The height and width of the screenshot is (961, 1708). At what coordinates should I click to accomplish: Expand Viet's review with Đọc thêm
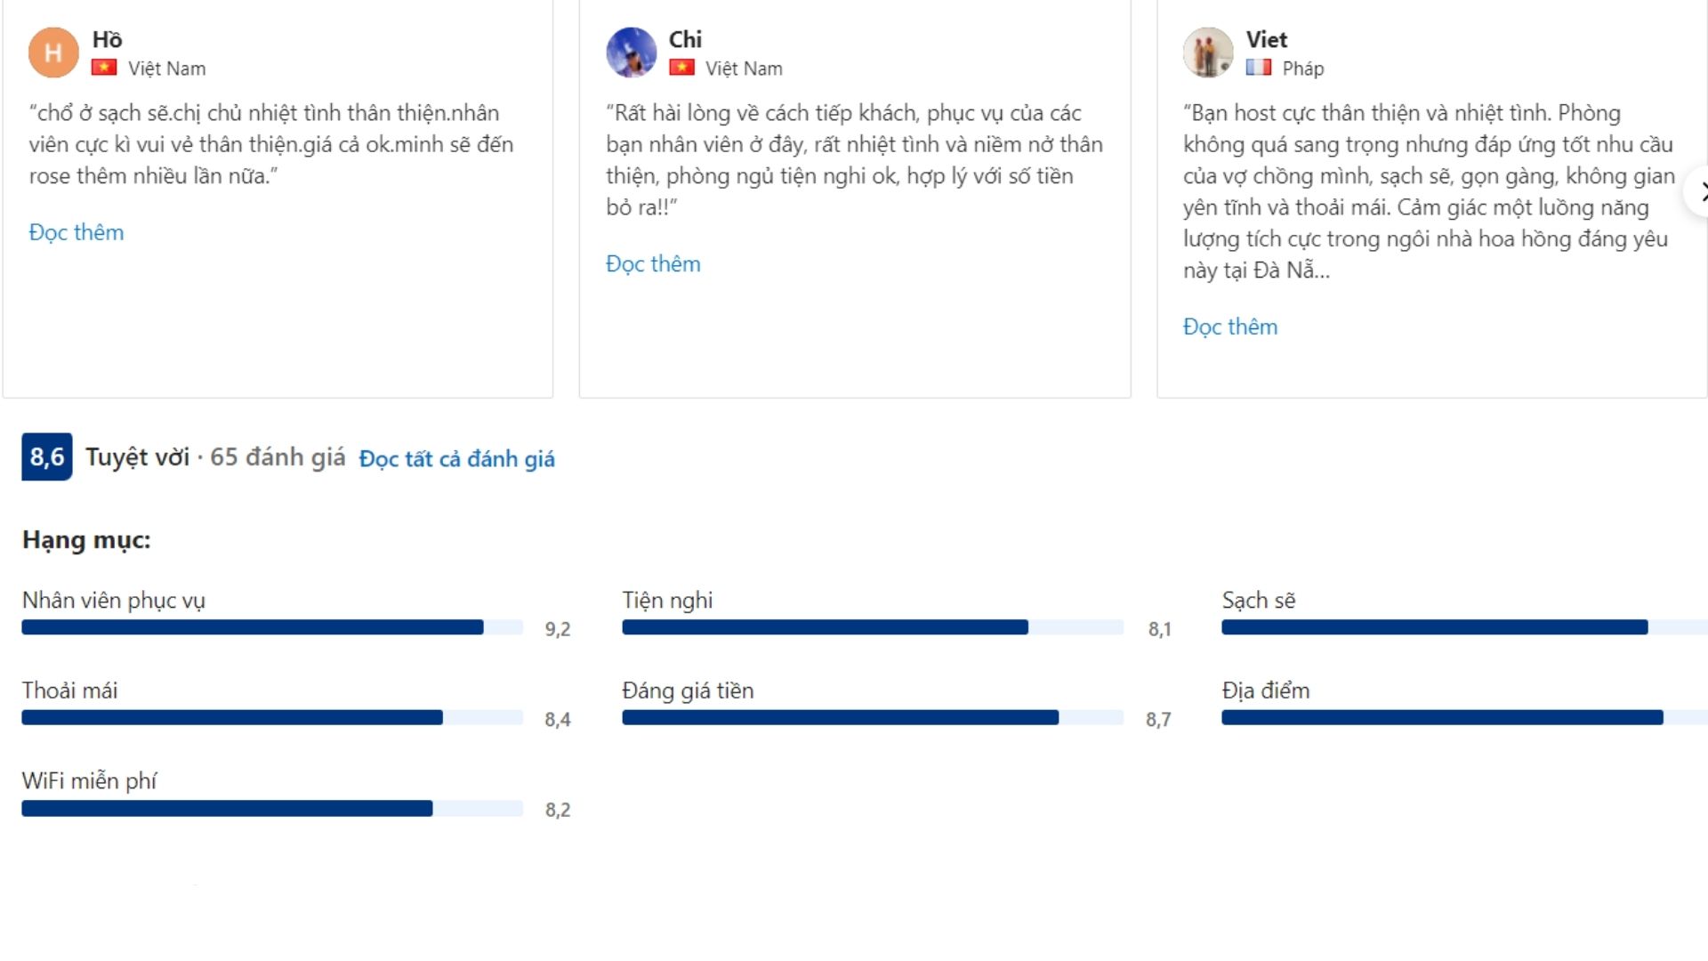(1230, 327)
